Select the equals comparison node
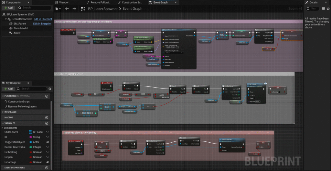Image resolution: width=331 pixels, height=171 pixels. click(x=148, y=106)
